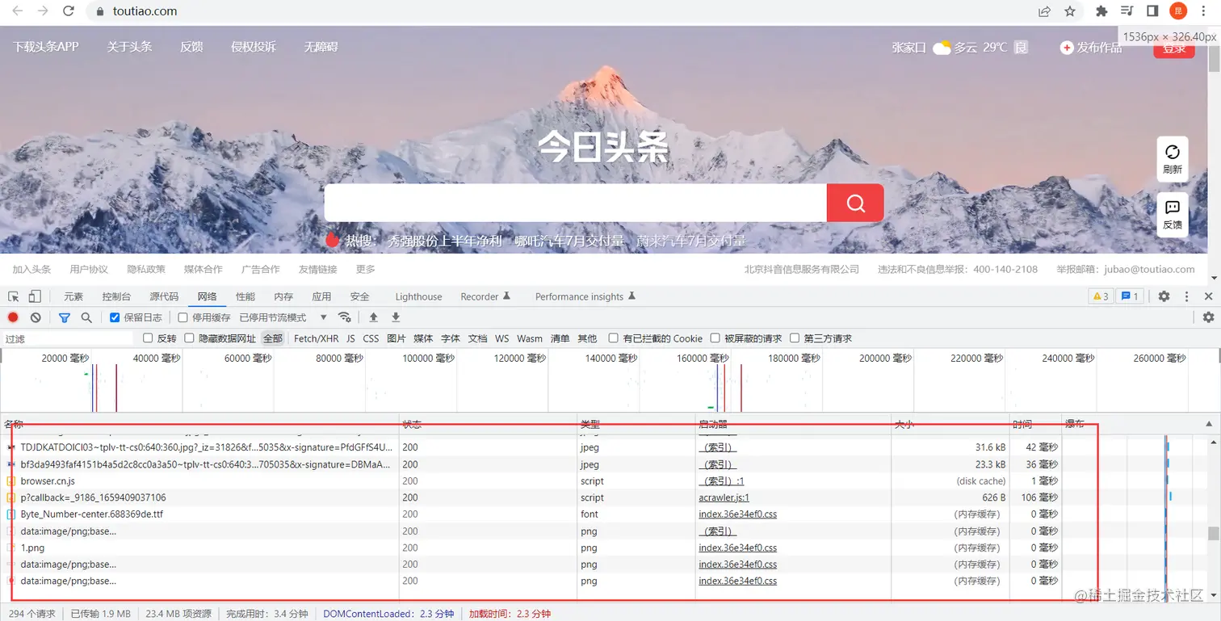This screenshot has height=621, width=1221.
Task: Open 关于头条 link in top nav
Action: [x=129, y=47]
